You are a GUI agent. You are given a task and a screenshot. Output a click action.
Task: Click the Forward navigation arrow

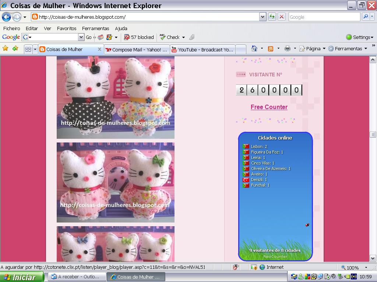(x=17, y=17)
